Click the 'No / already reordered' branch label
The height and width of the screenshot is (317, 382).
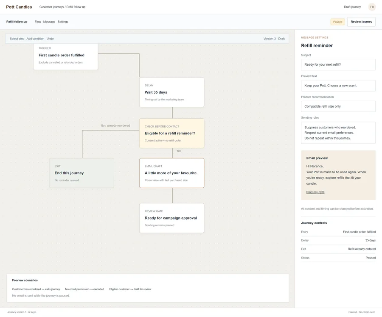(115, 125)
